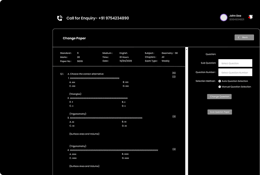The width and height of the screenshot is (260, 175).
Task: Click the John Doe username
Action: click(235, 16)
